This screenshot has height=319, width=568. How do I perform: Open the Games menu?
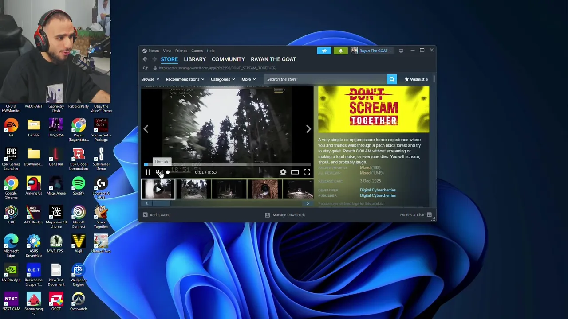point(197,51)
